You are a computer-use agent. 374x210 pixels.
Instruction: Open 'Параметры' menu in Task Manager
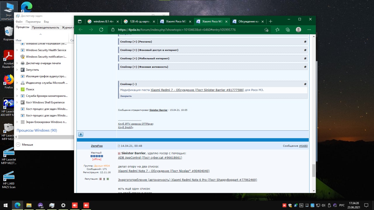[x=33, y=22]
